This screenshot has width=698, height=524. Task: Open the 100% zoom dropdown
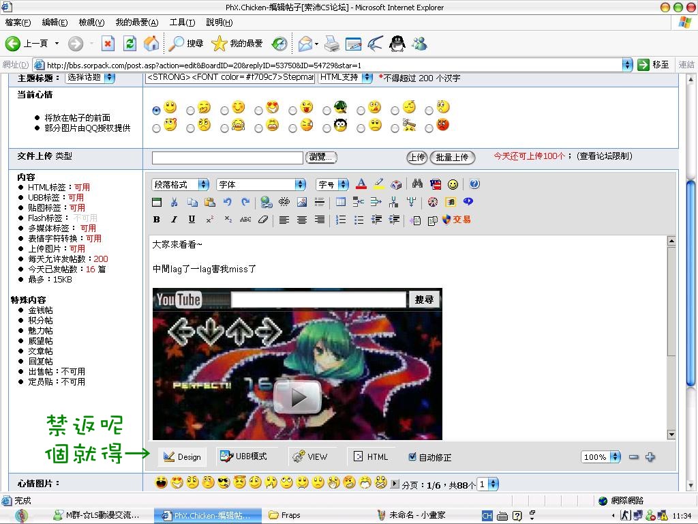coord(601,457)
